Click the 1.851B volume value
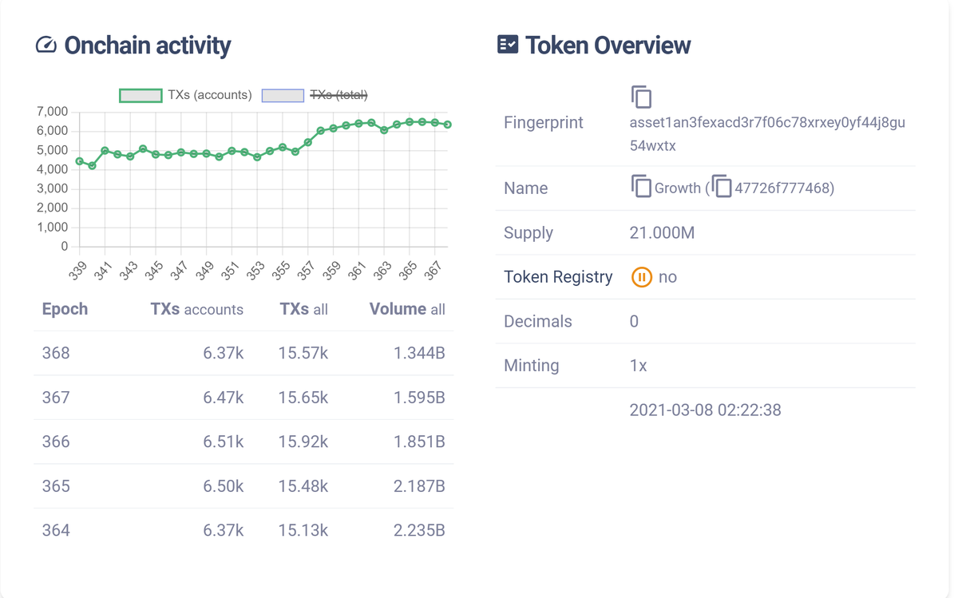The width and height of the screenshot is (958, 598). pyautogui.click(x=419, y=442)
